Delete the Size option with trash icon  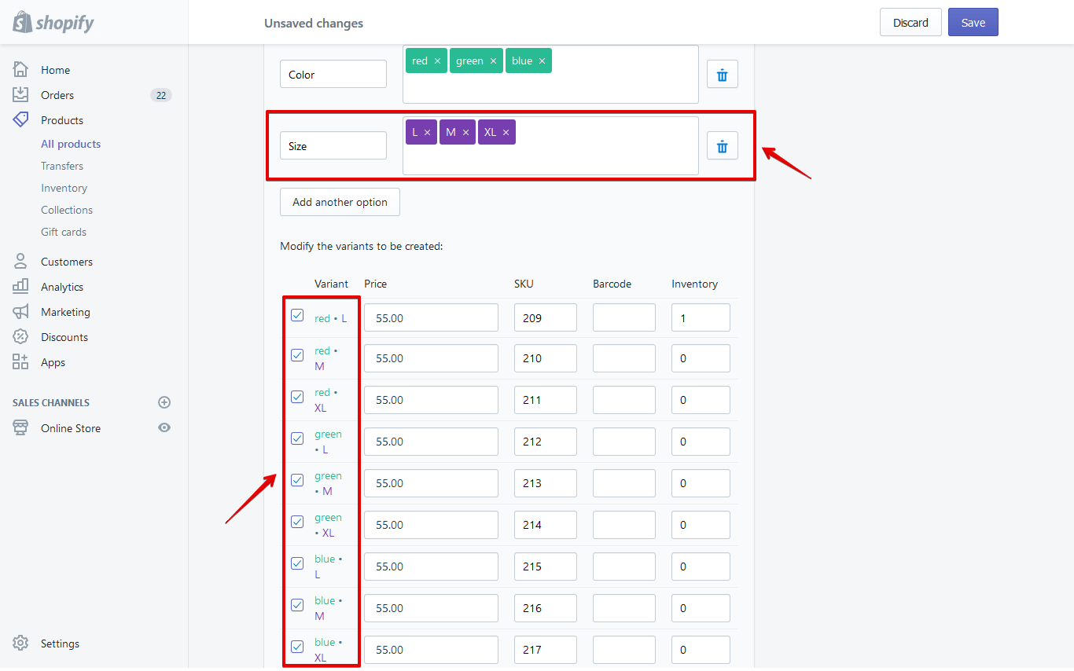coord(722,145)
